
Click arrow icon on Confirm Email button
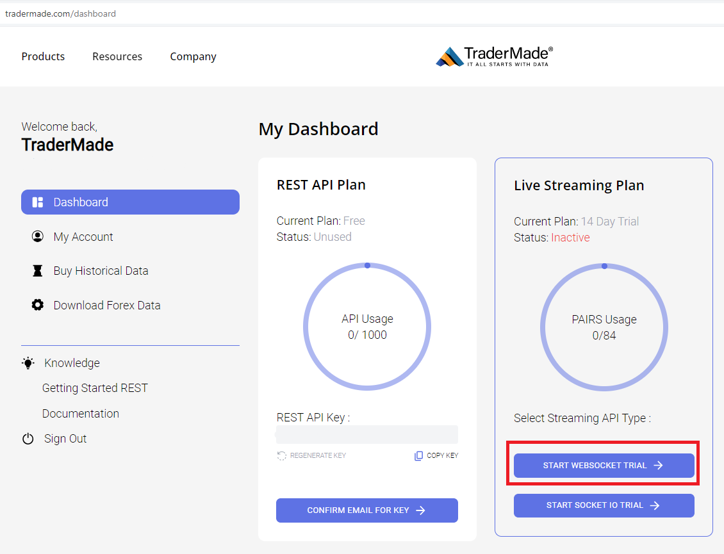[420, 510]
